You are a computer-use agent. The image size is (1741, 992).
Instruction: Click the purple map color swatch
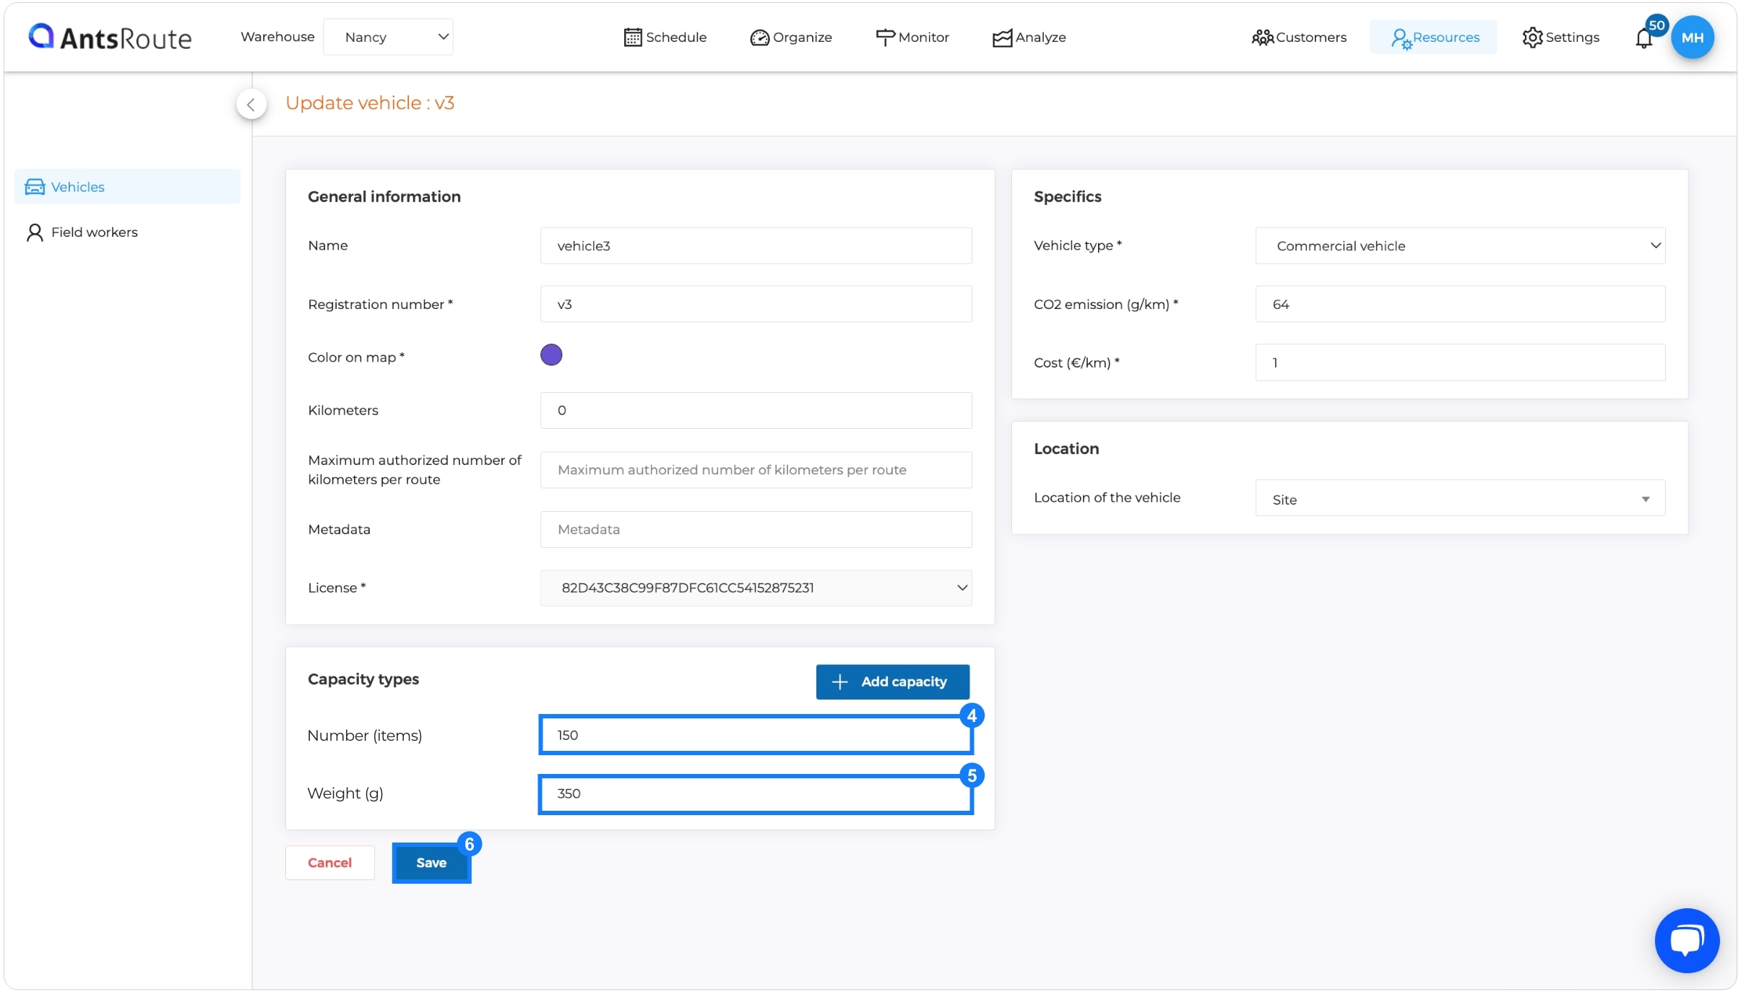[551, 355]
